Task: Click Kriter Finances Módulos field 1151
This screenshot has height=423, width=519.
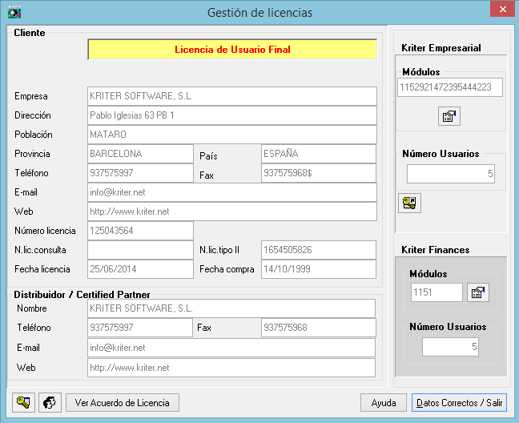Action: click(437, 292)
